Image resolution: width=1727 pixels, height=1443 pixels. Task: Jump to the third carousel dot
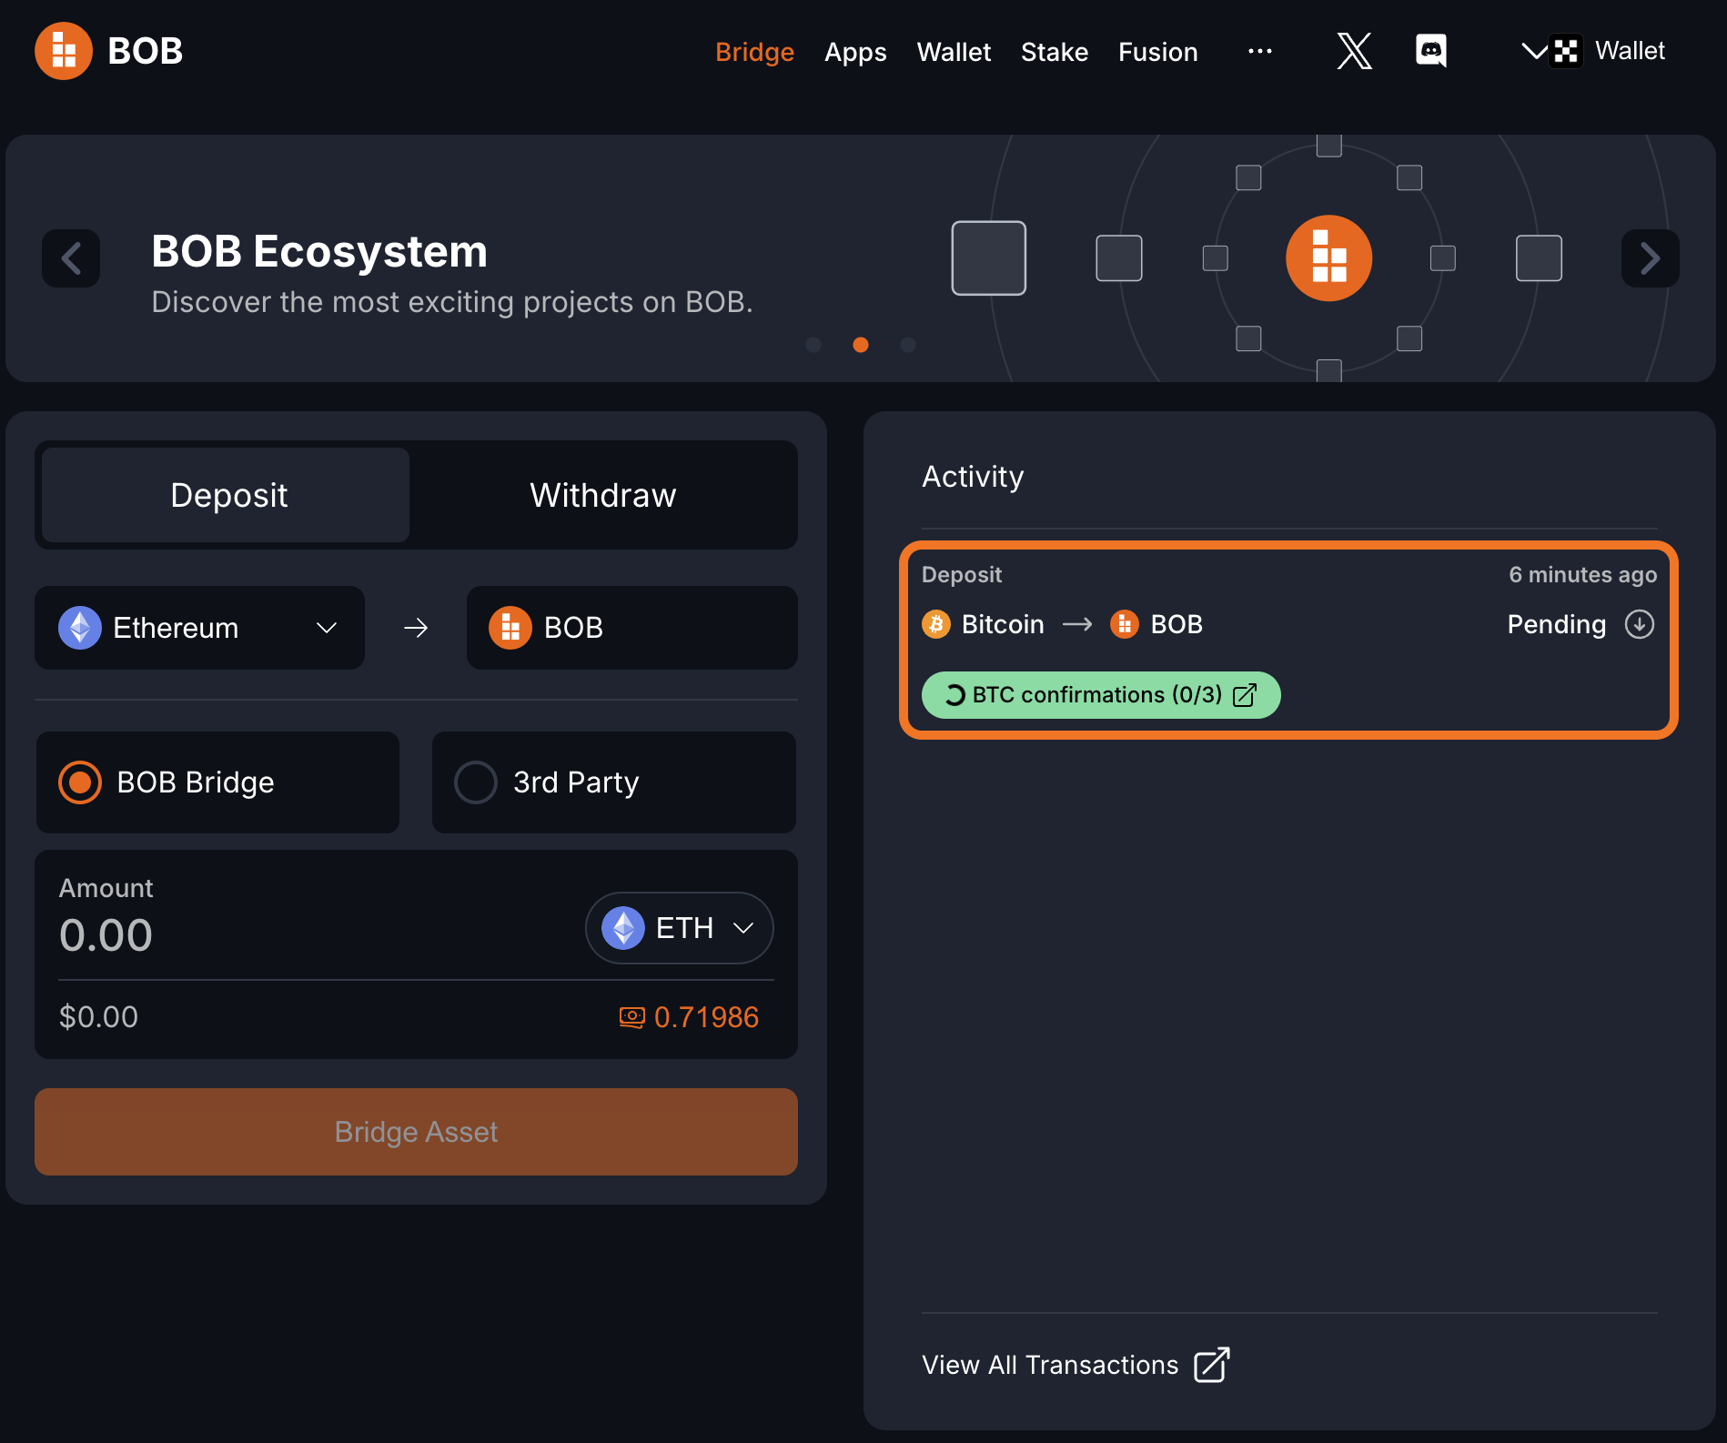907,345
